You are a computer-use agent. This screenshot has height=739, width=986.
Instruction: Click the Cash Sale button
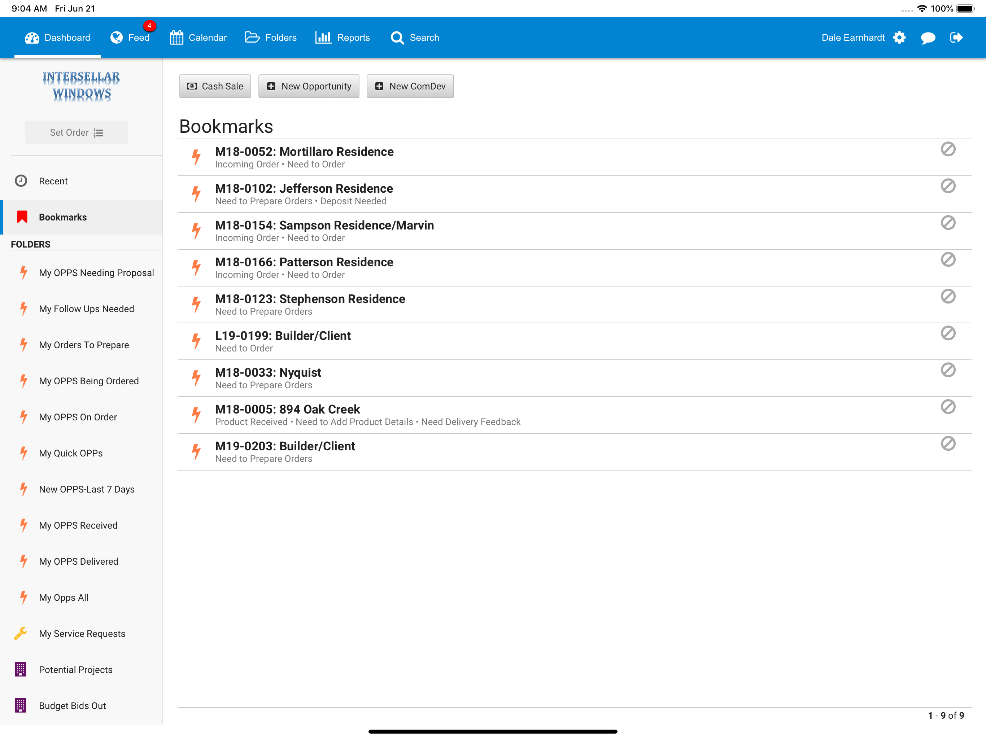tap(215, 86)
